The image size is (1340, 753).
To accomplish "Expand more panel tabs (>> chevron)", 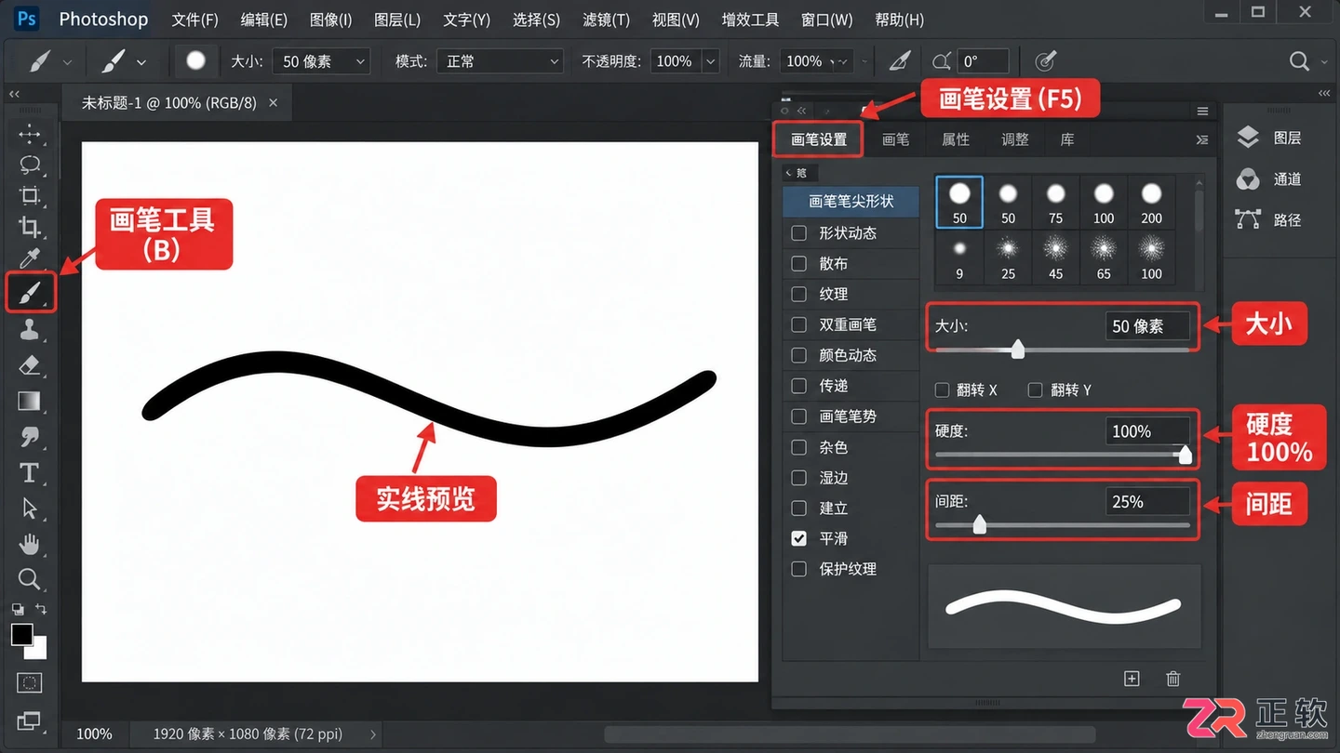I will (1202, 139).
